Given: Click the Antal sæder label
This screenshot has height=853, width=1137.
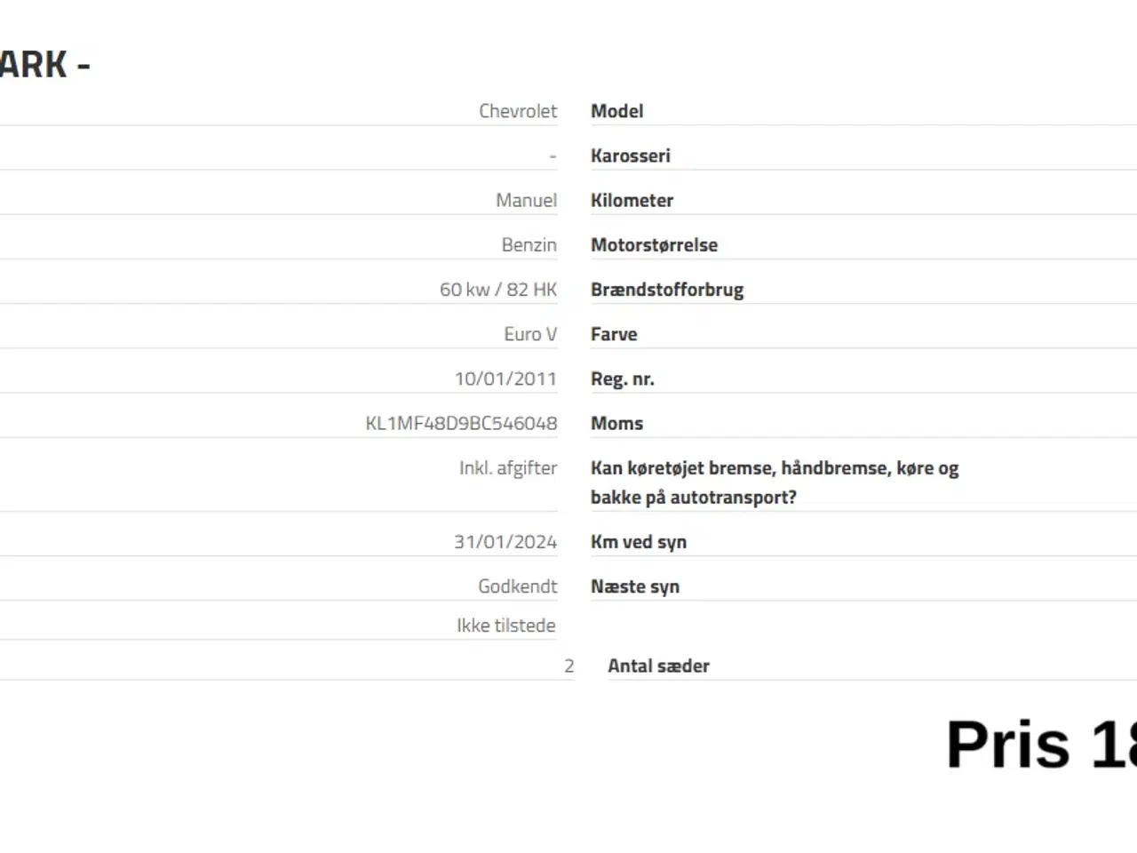Looking at the screenshot, I should coord(658,666).
